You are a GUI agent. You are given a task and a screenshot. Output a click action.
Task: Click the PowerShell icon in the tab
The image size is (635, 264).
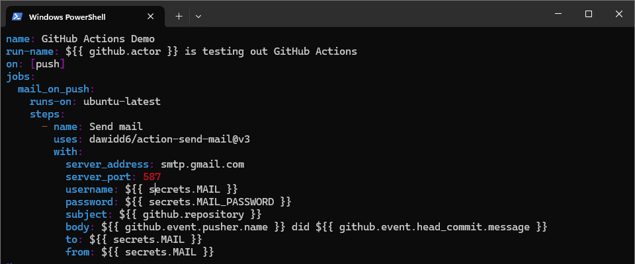point(18,16)
